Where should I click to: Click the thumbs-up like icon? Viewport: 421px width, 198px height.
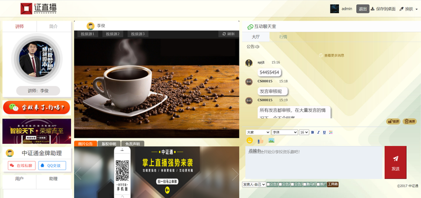[260, 140]
